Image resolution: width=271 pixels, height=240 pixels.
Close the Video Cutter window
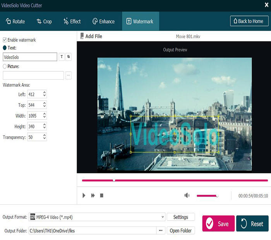pyautogui.click(x=267, y=5)
